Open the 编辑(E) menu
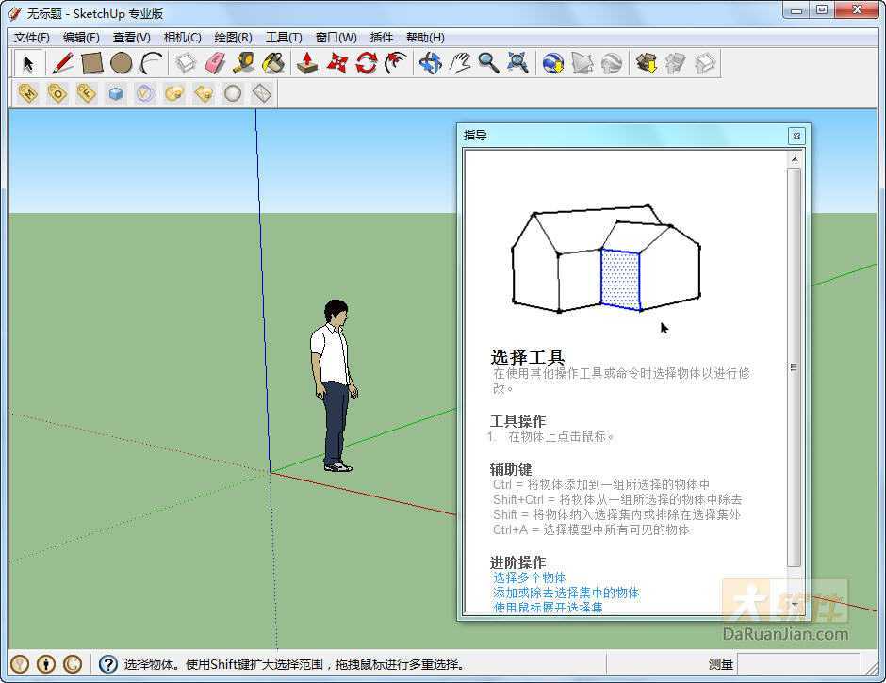This screenshot has width=886, height=683. 81,38
